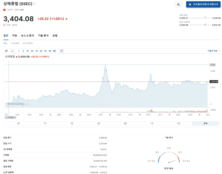Click the 1년 변동률 value 13.63%
Screen dimensions: 222x174
[x=103, y=149]
